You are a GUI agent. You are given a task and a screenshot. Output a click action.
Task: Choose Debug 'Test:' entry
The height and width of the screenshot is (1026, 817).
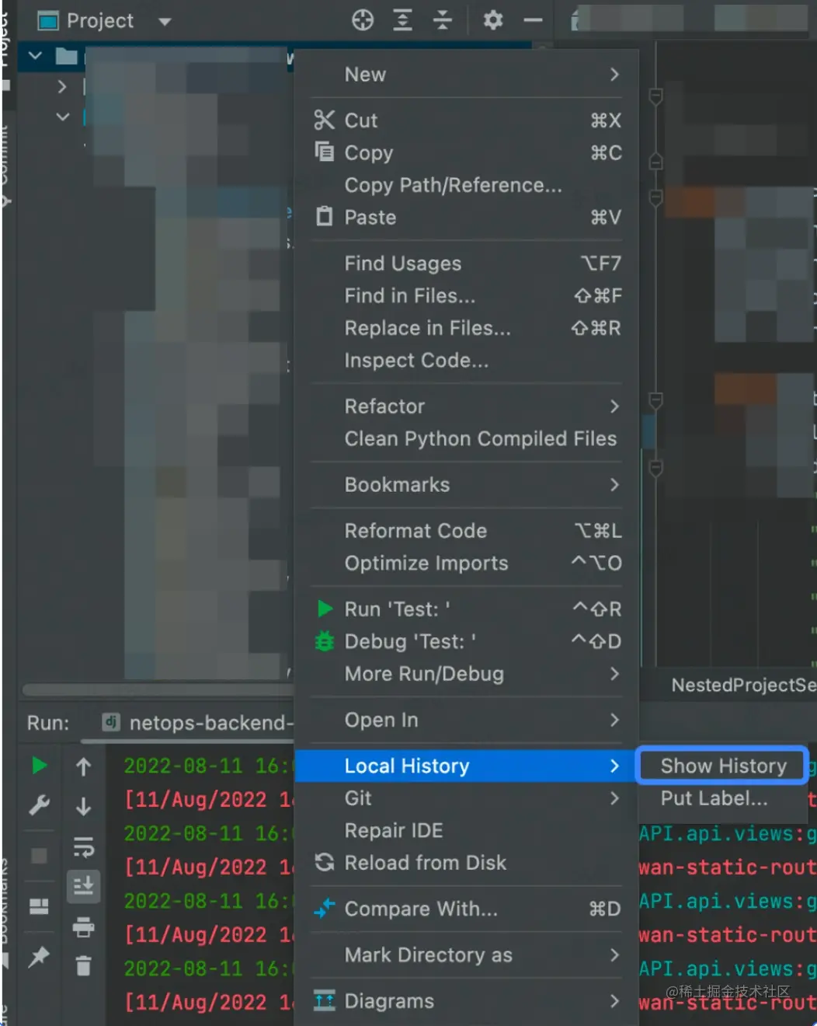tap(466, 642)
